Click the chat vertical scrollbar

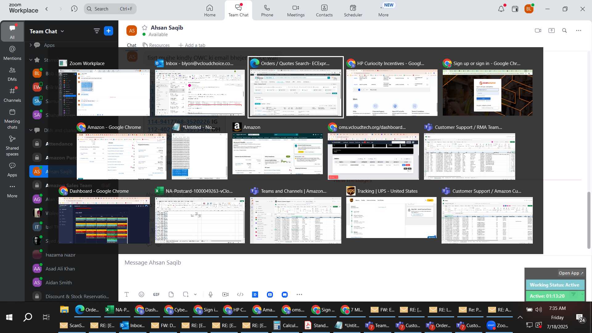coord(589,220)
